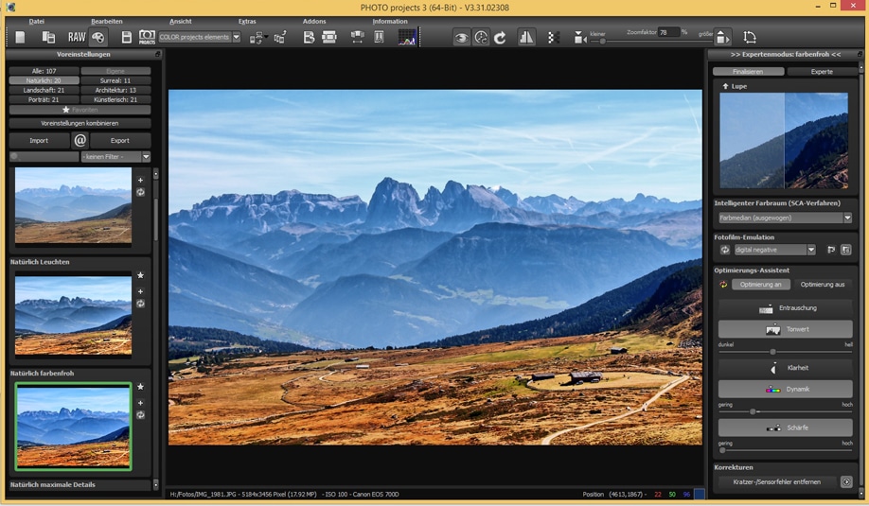Open the 'keinen Filter' dropdown

point(146,157)
